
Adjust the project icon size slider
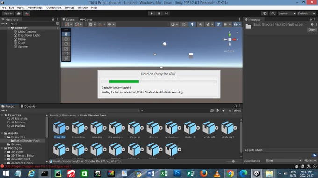coord(233,161)
